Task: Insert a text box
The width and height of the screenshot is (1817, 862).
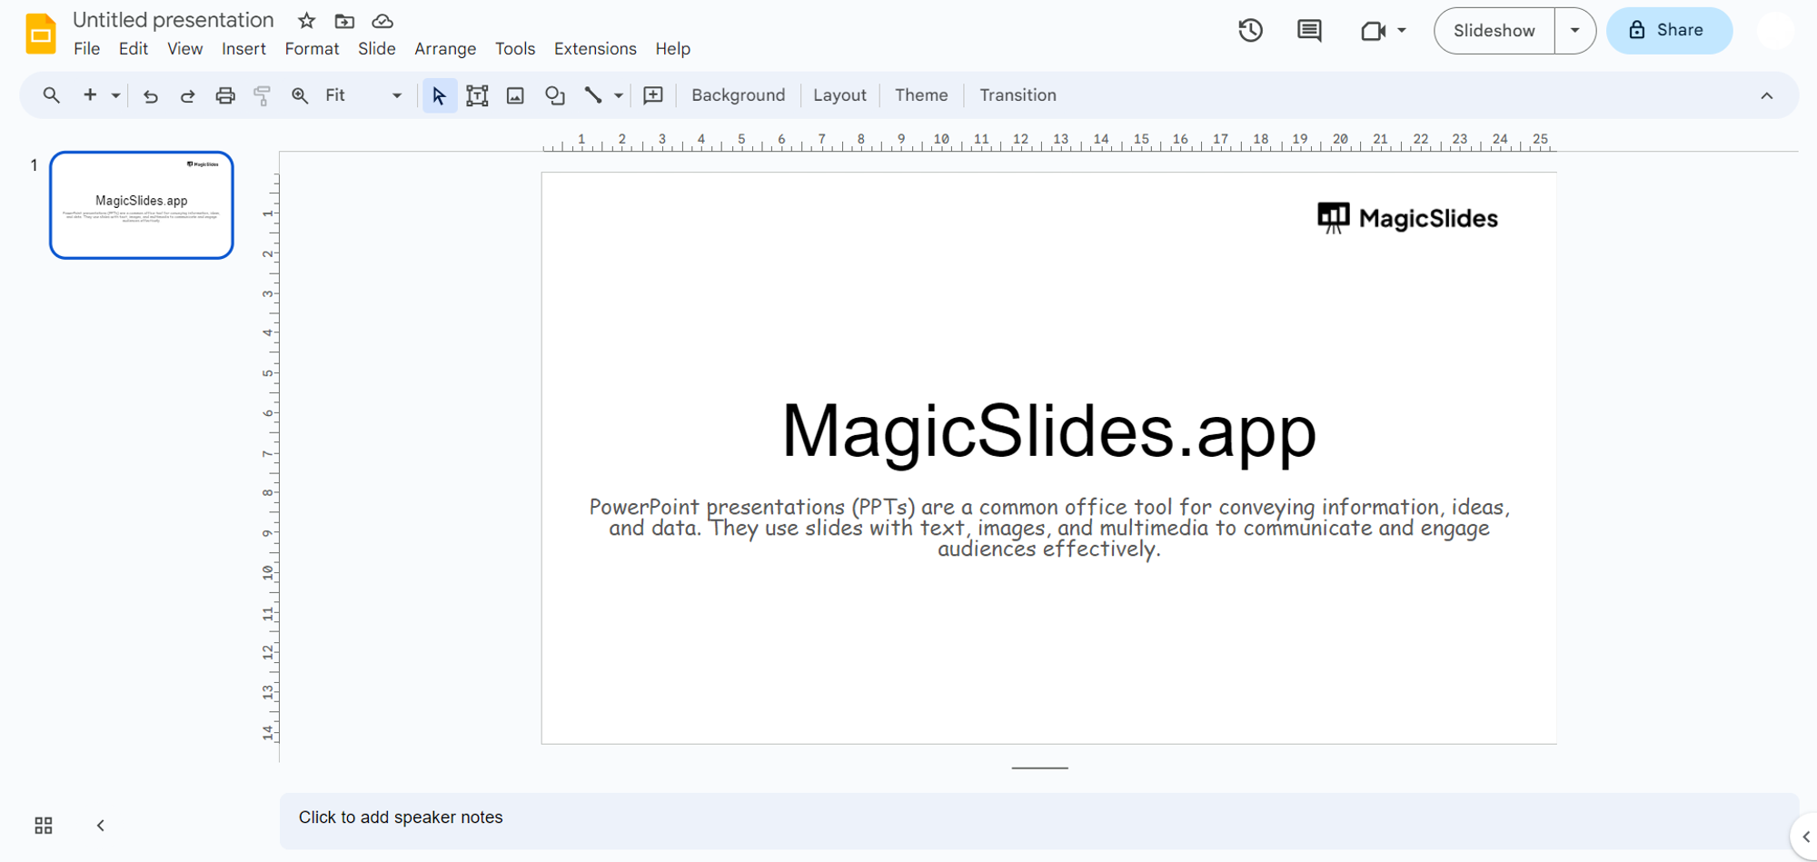Action: [x=477, y=95]
